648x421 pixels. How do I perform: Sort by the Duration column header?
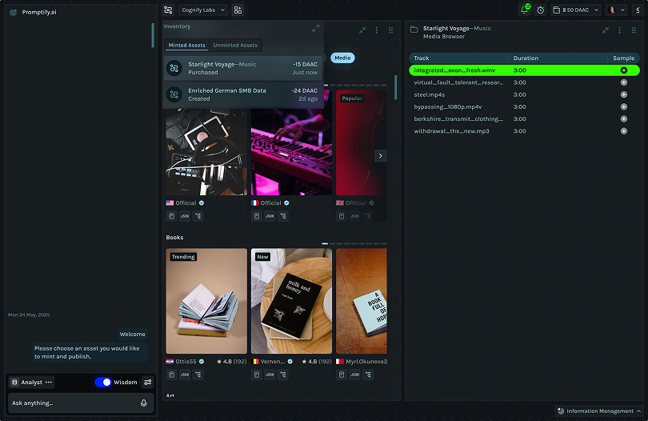click(526, 58)
